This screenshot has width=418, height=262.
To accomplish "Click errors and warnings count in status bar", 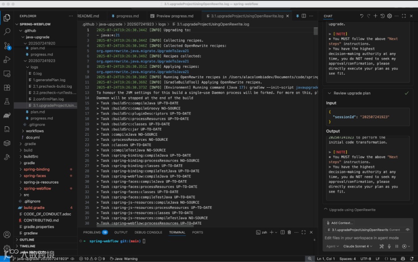I will 92,258.
